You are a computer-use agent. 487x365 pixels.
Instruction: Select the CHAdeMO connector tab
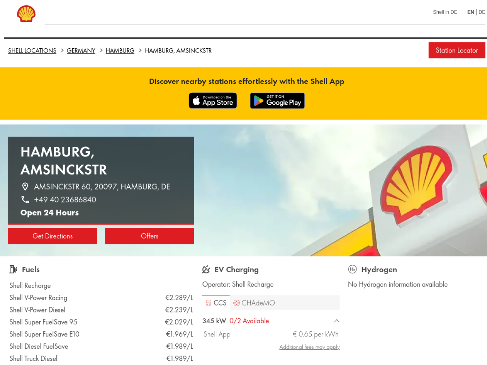pyautogui.click(x=254, y=303)
